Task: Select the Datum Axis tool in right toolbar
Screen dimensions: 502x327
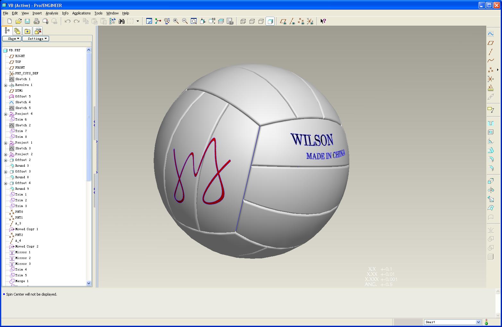Action: [490, 52]
